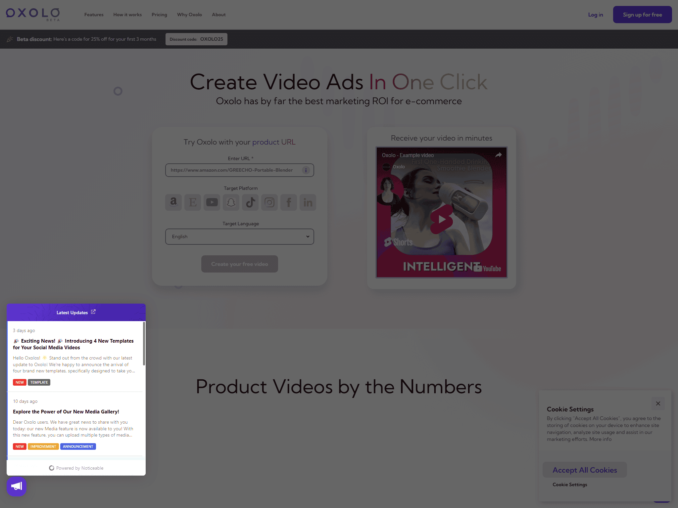The image size is (678, 508).
Task: Open the New Media Gallery update post
Action: point(66,412)
